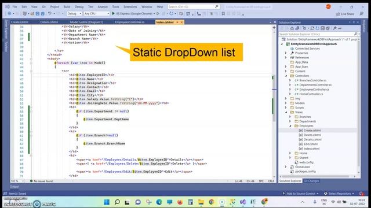Collapse the Controllers folder

tap(286, 76)
